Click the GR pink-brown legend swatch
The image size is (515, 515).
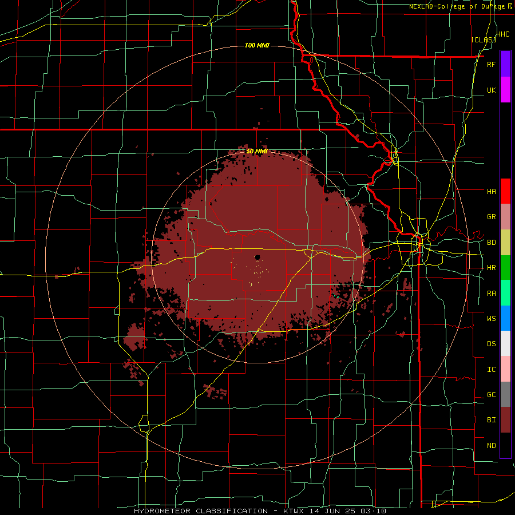click(505, 217)
